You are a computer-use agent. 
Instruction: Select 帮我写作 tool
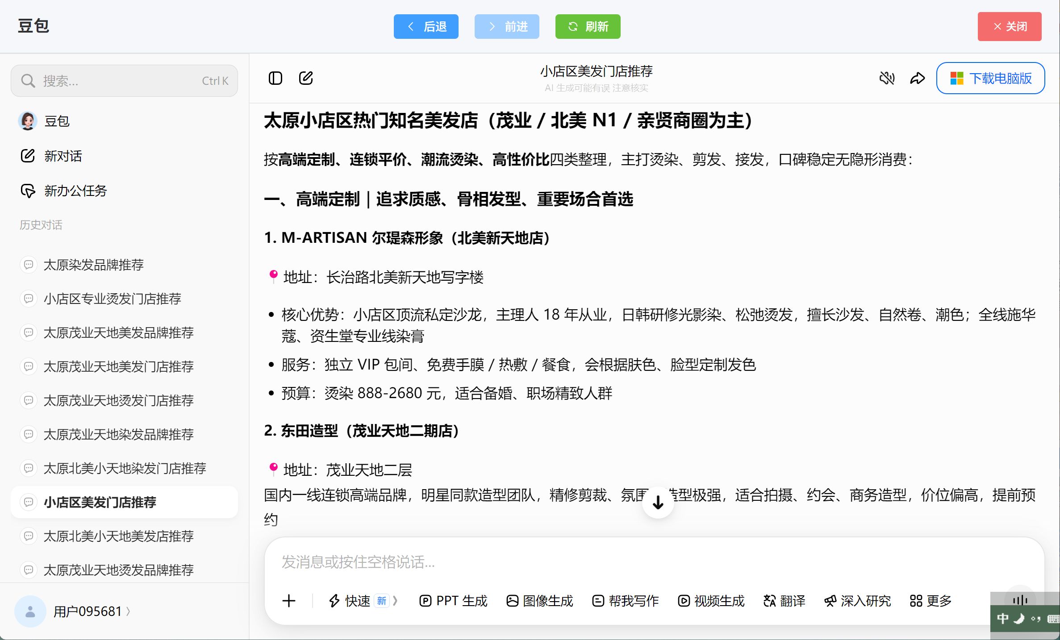click(x=625, y=601)
